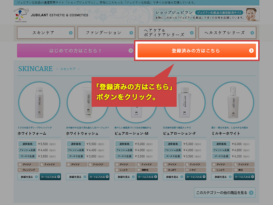Open the スキンケア category menu
Screen dimensions: 273x205
[46, 32]
